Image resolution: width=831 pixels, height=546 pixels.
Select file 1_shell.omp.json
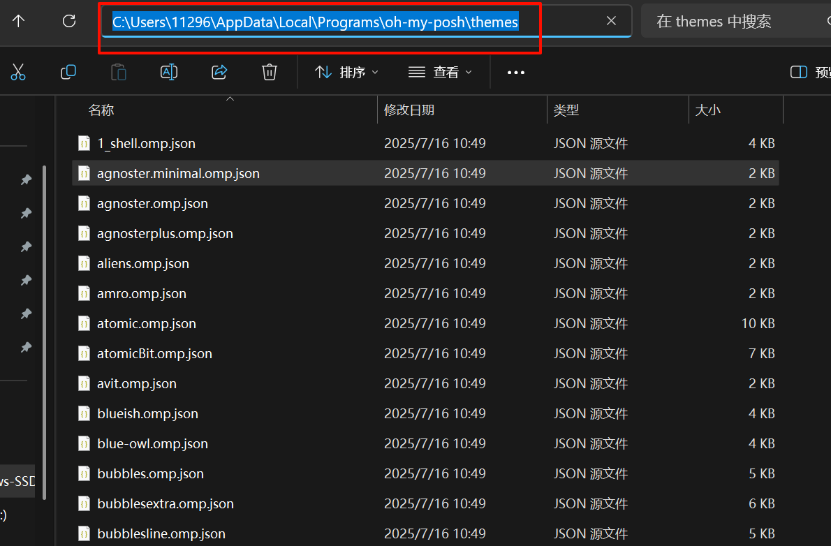pyautogui.click(x=425, y=143)
